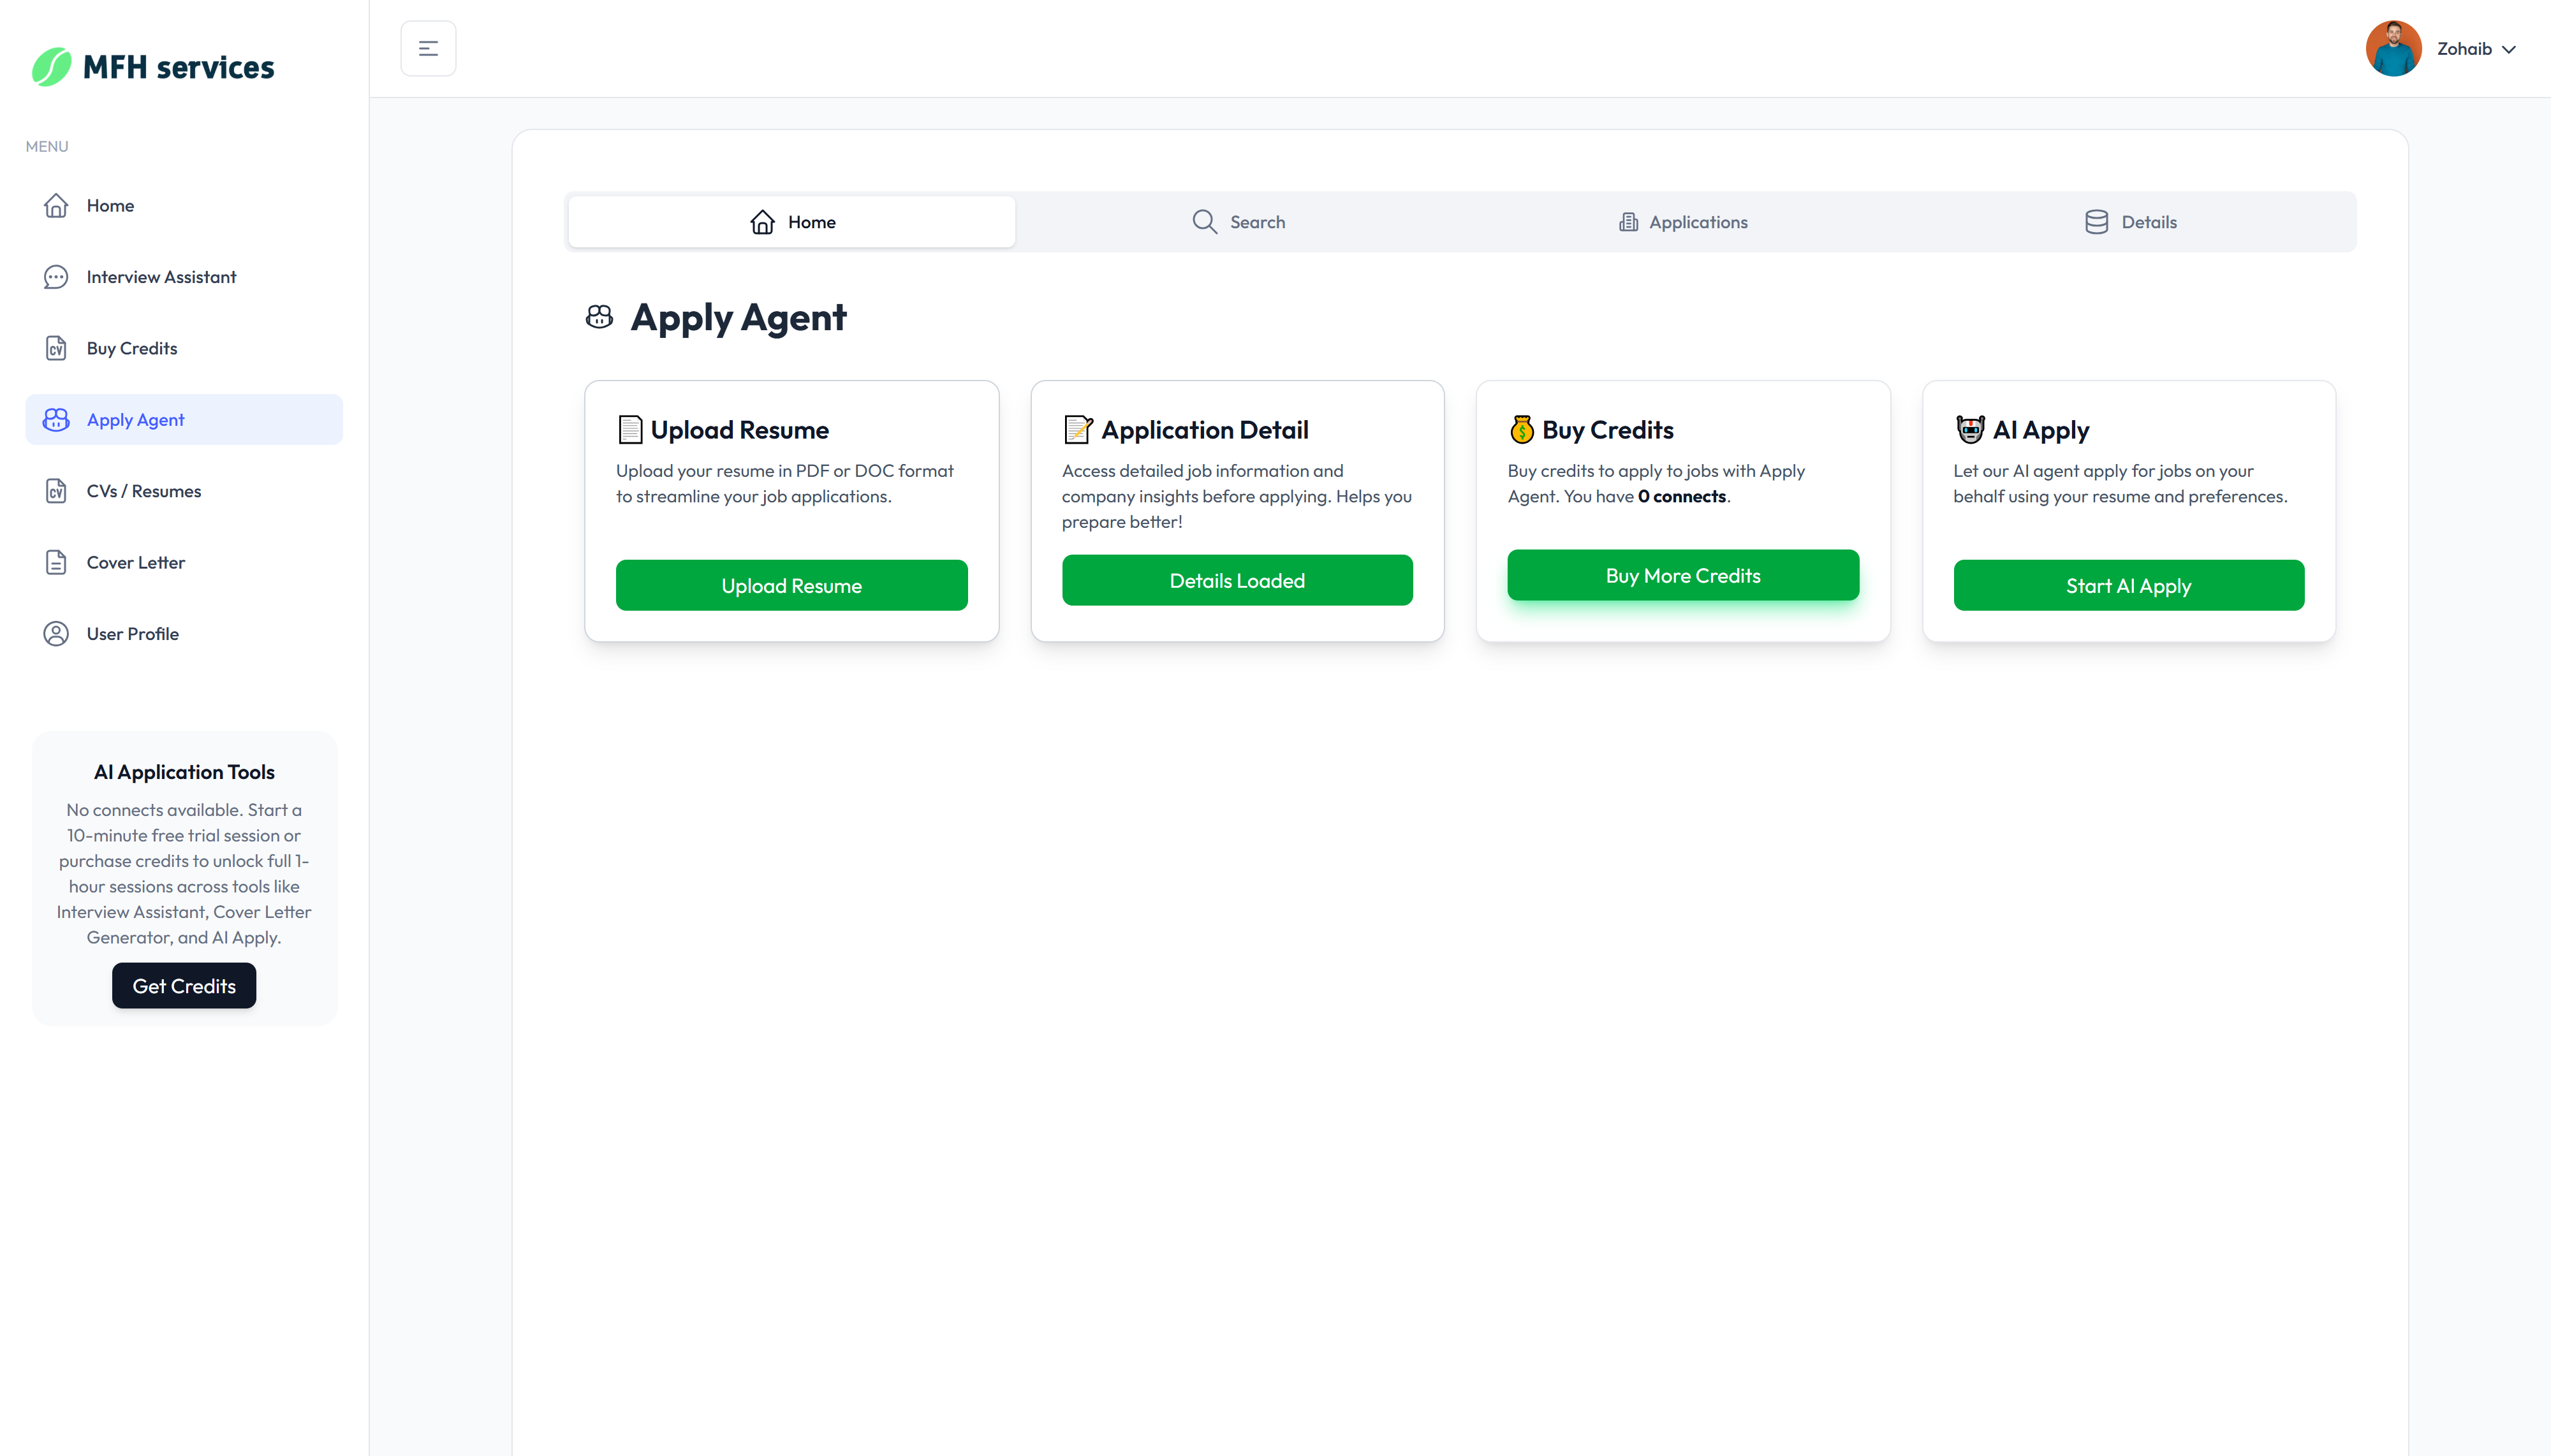
Task: Open User Profile via the person icon
Action: 56,633
